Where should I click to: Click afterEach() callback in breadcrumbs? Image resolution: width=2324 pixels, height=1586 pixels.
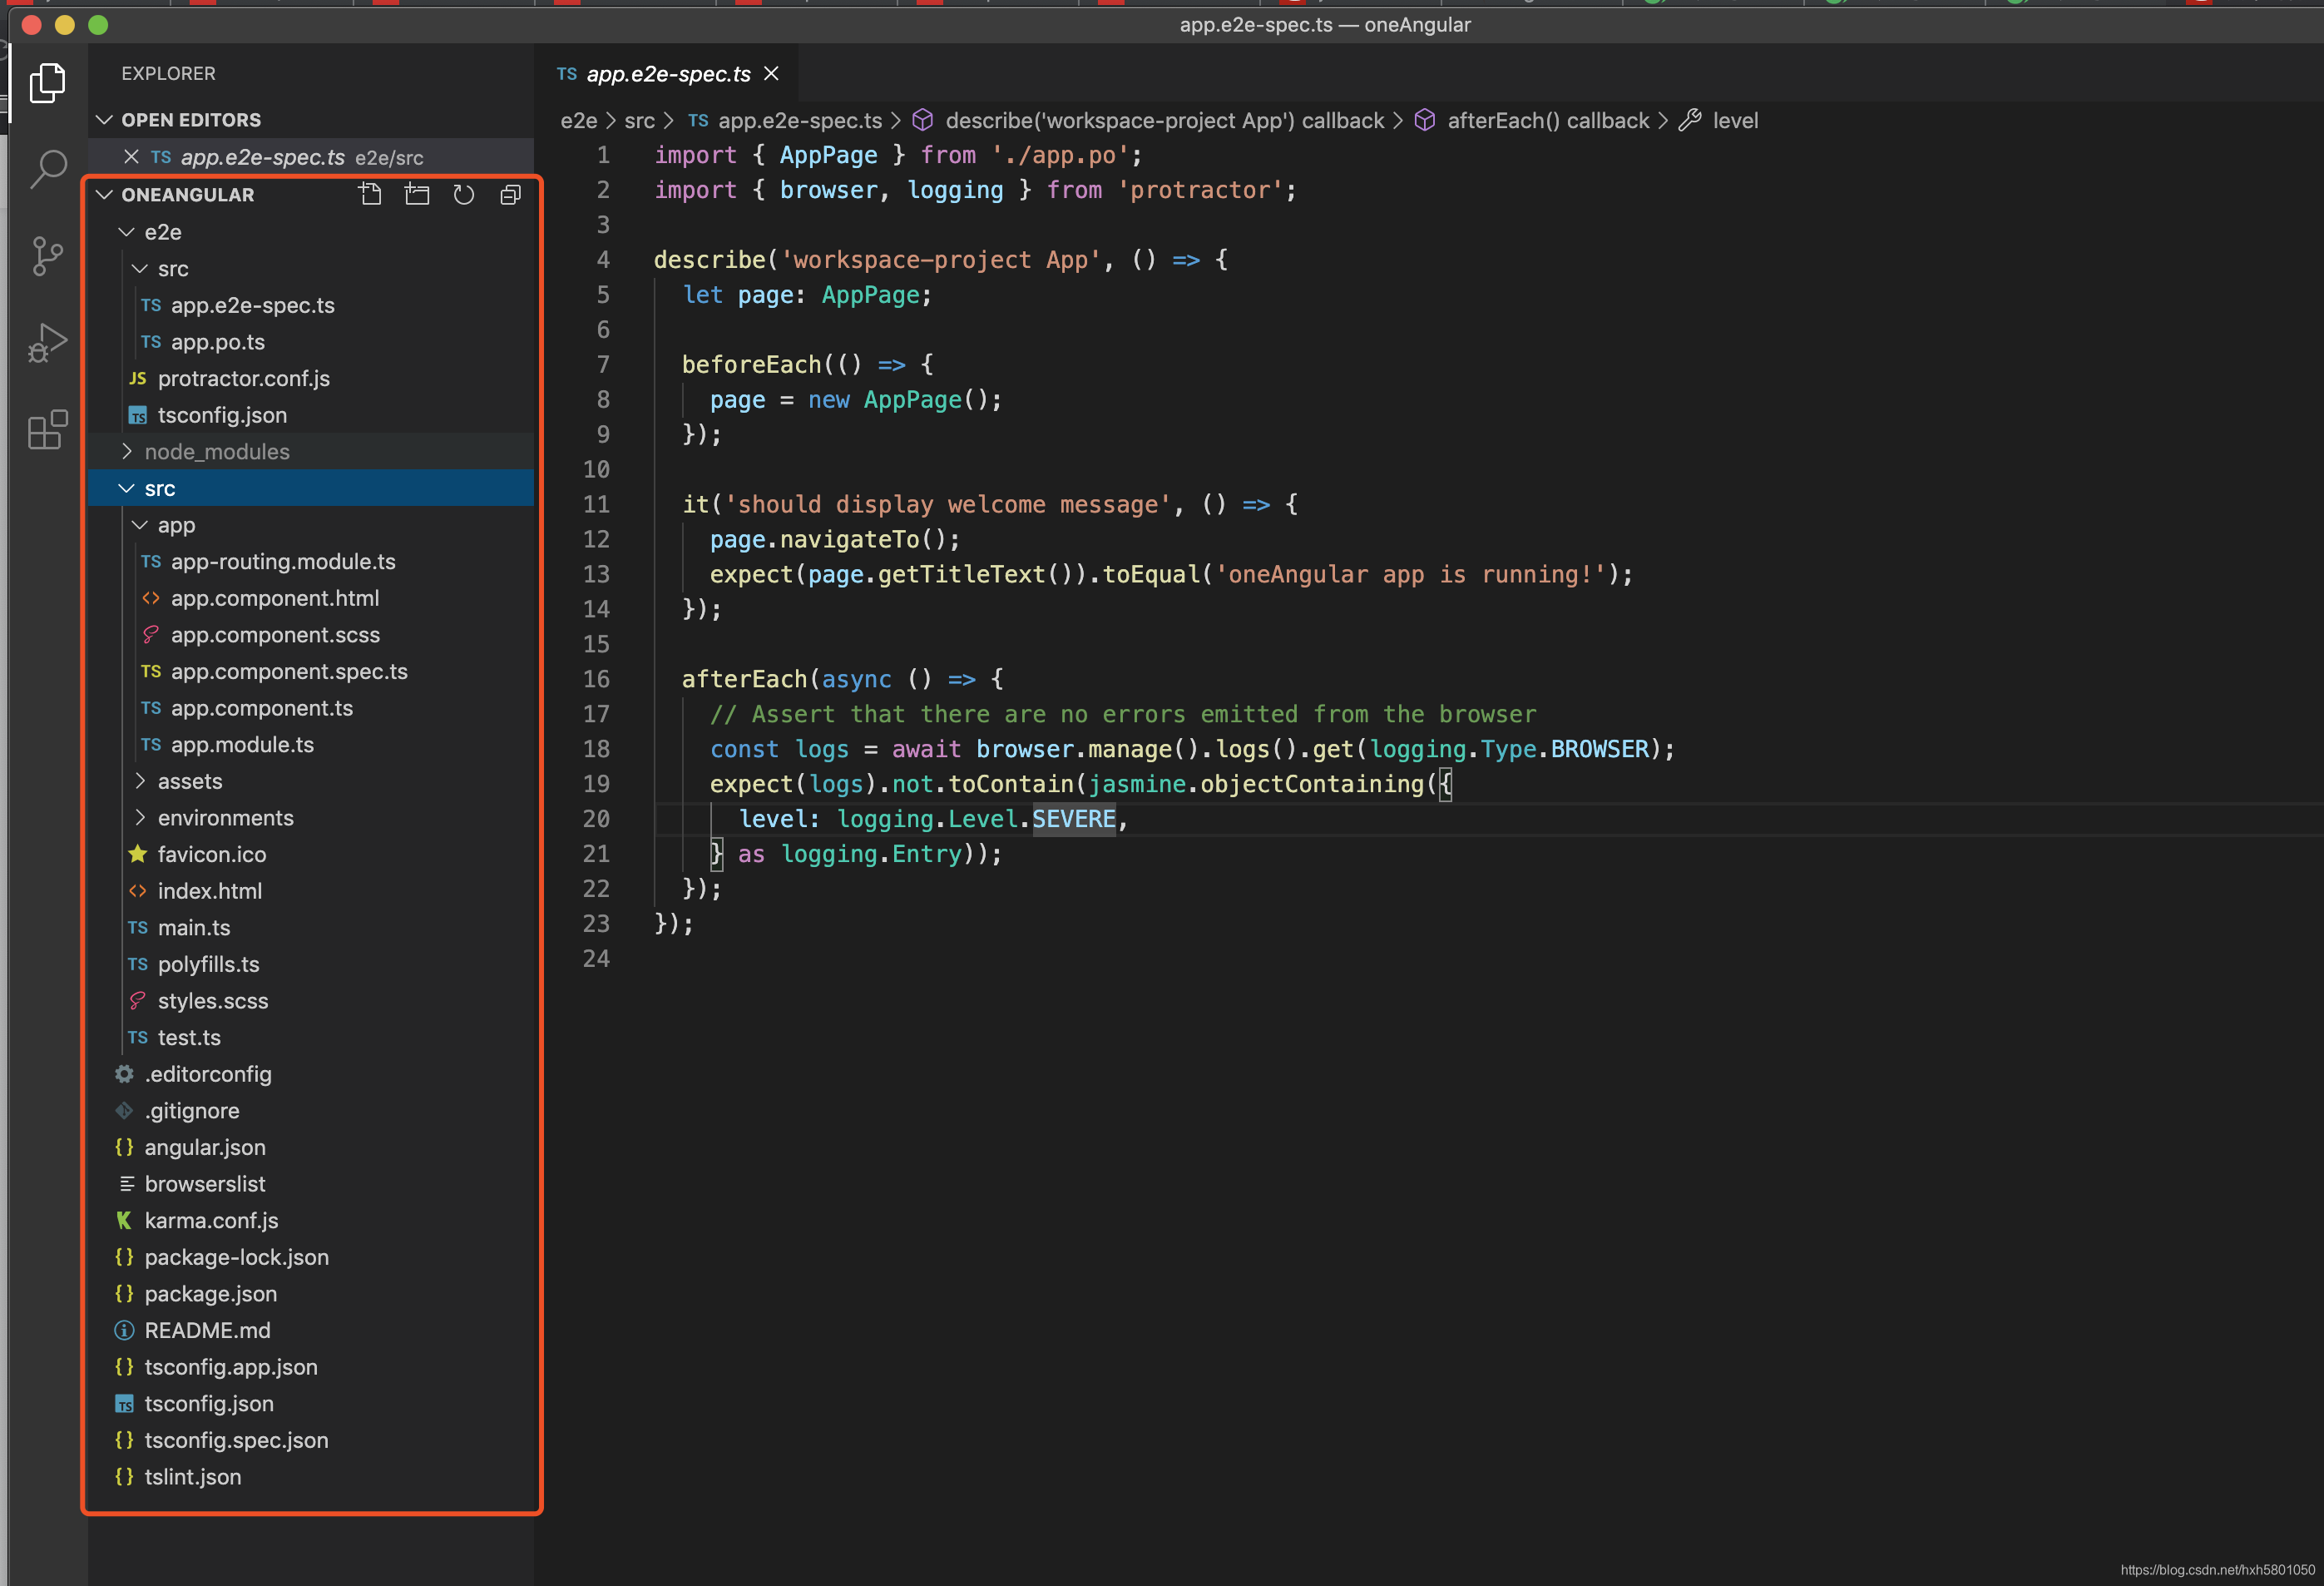(x=1547, y=121)
